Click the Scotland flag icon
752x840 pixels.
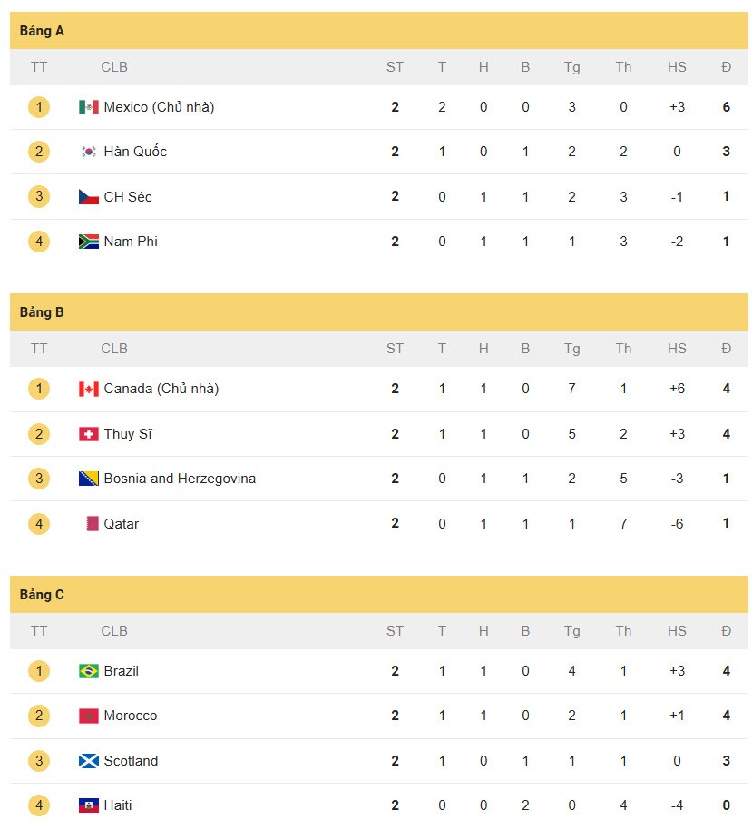tap(88, 761)
